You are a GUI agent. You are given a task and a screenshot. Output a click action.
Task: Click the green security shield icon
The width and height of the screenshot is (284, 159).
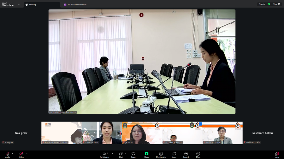(269, 4)
